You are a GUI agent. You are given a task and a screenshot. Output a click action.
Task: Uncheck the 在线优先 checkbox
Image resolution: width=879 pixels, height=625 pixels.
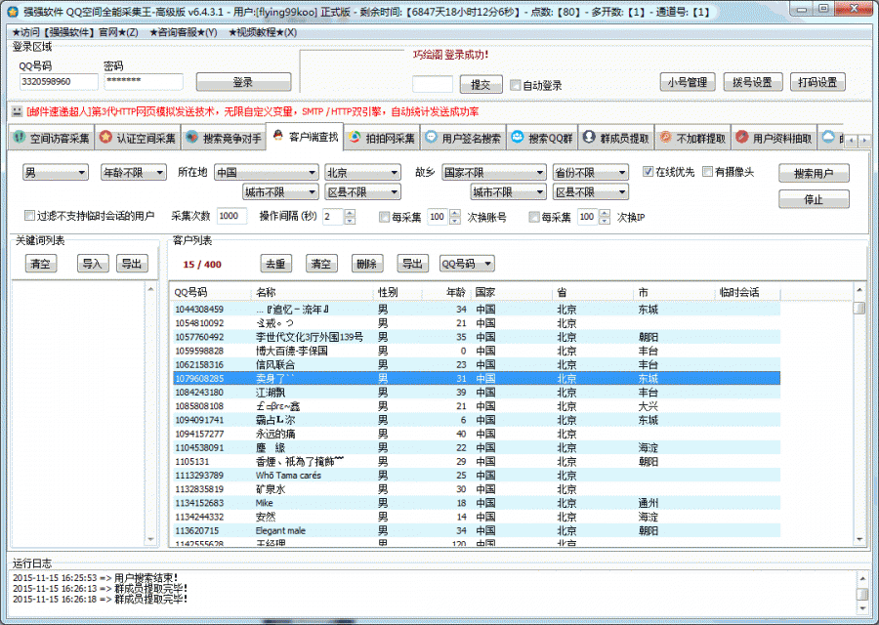coord(648,172)
